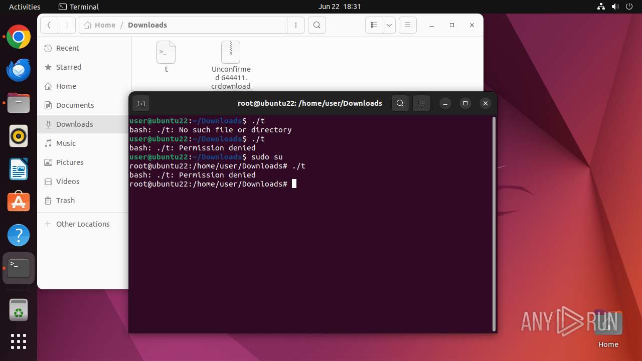Image resolution: width=642 pixels, height=361 pixels.
Task: Open the Trash from the dock
Action: (19, 310)
